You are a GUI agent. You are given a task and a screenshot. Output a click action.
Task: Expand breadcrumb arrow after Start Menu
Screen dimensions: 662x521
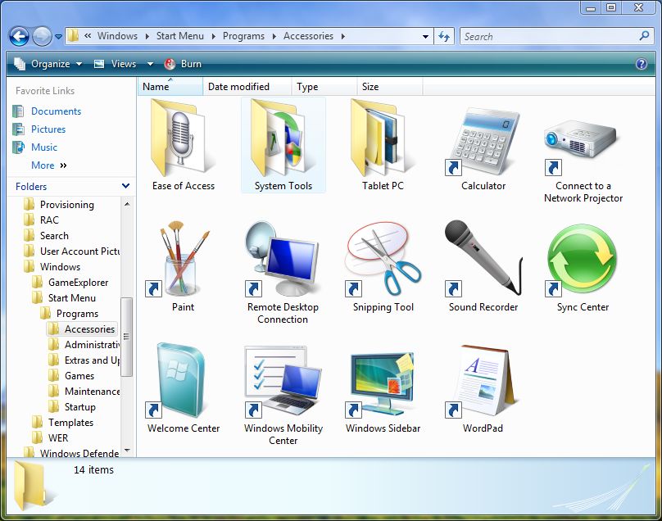click(213, 36)
